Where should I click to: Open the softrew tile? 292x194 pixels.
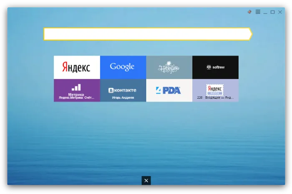[x=216, y=67]
